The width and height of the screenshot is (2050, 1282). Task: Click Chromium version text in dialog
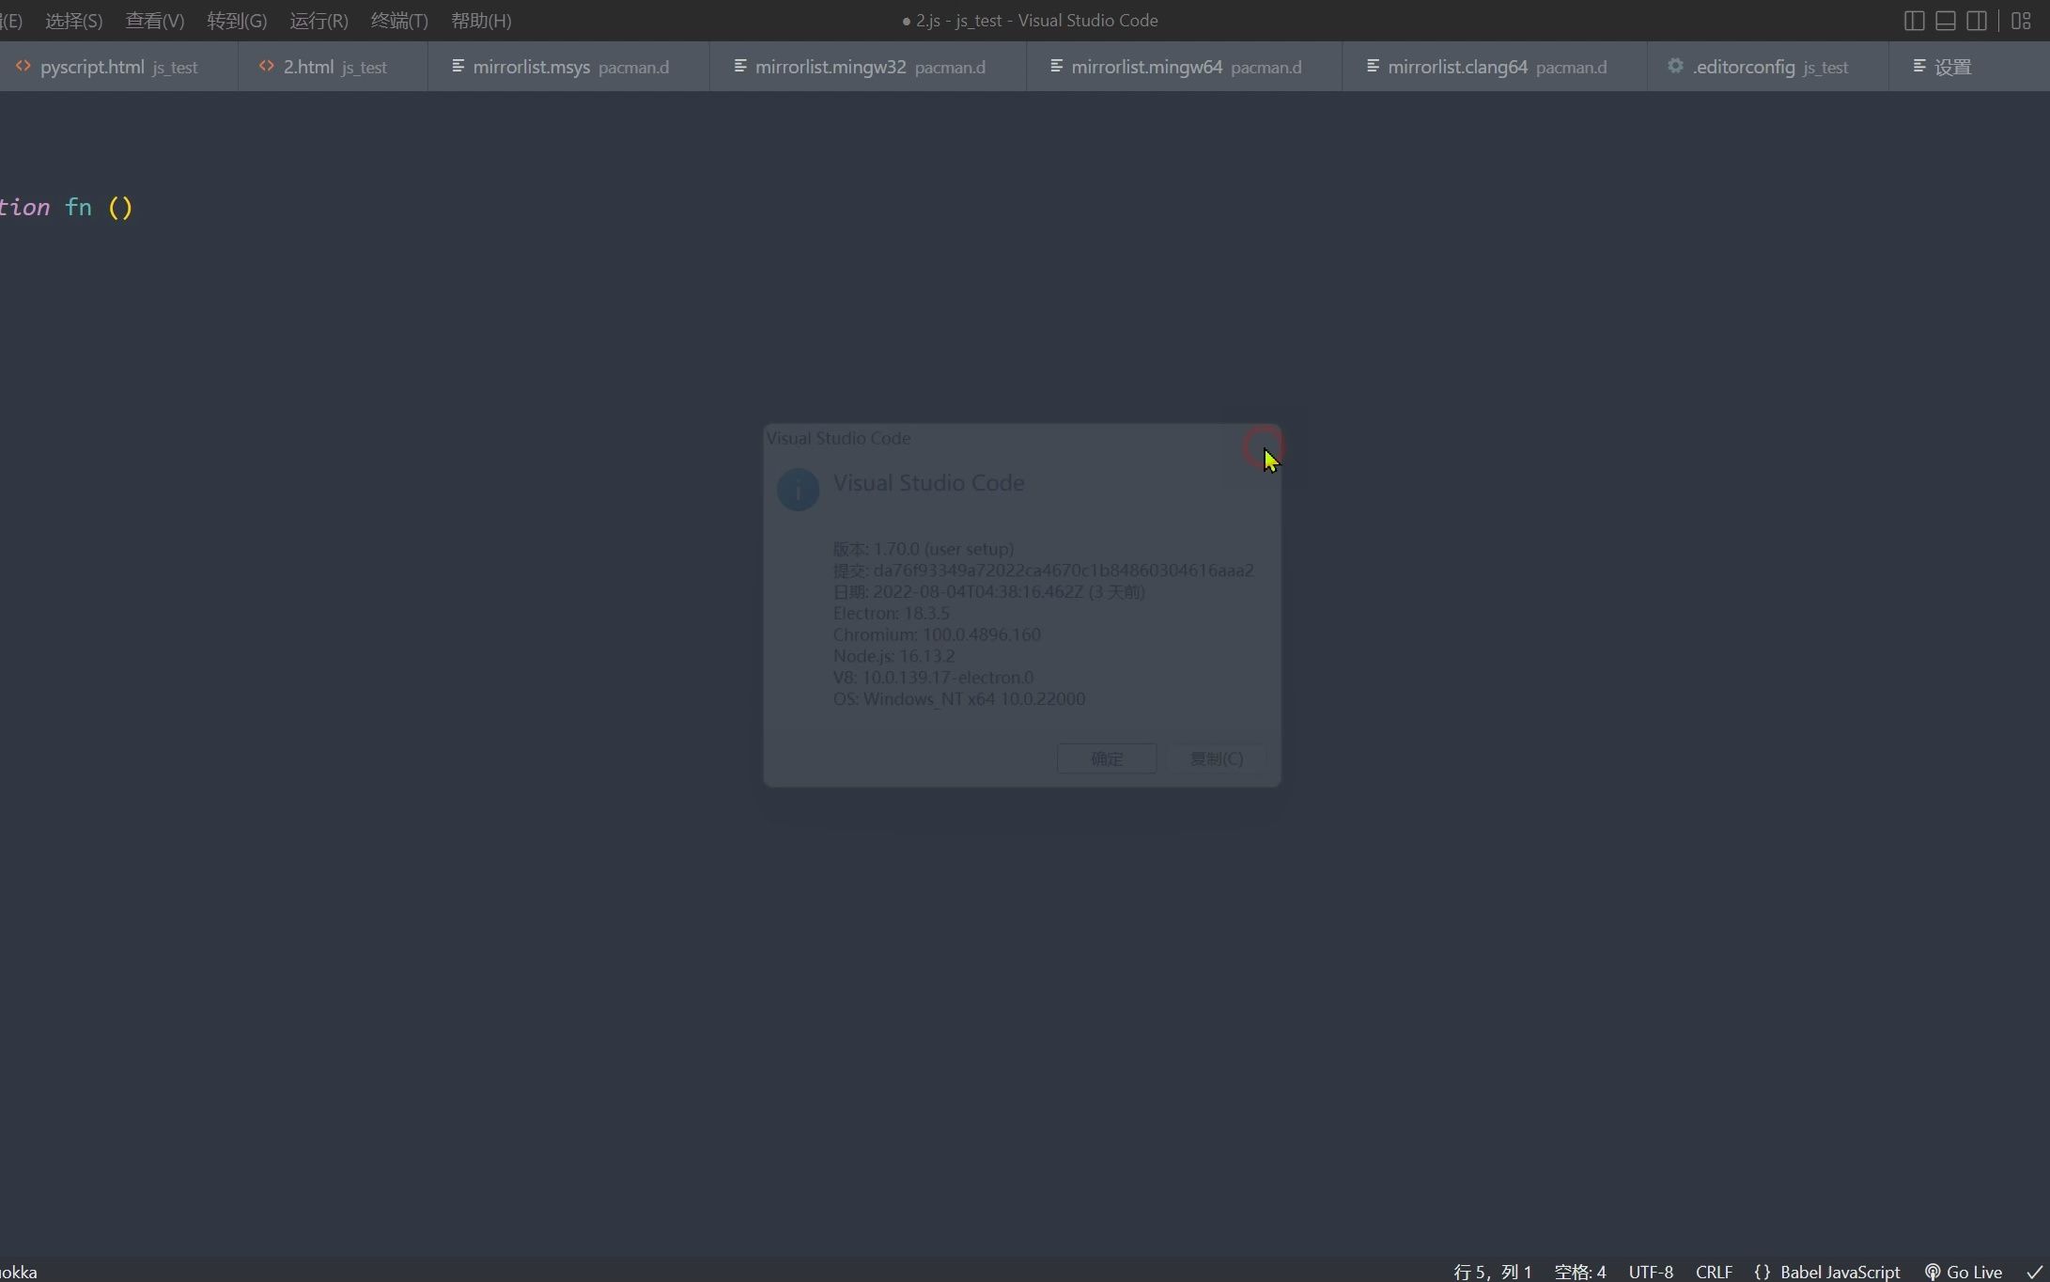(x=937, y=634)
